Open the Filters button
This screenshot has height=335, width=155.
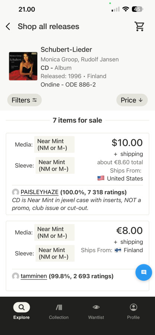pos(24,100)
